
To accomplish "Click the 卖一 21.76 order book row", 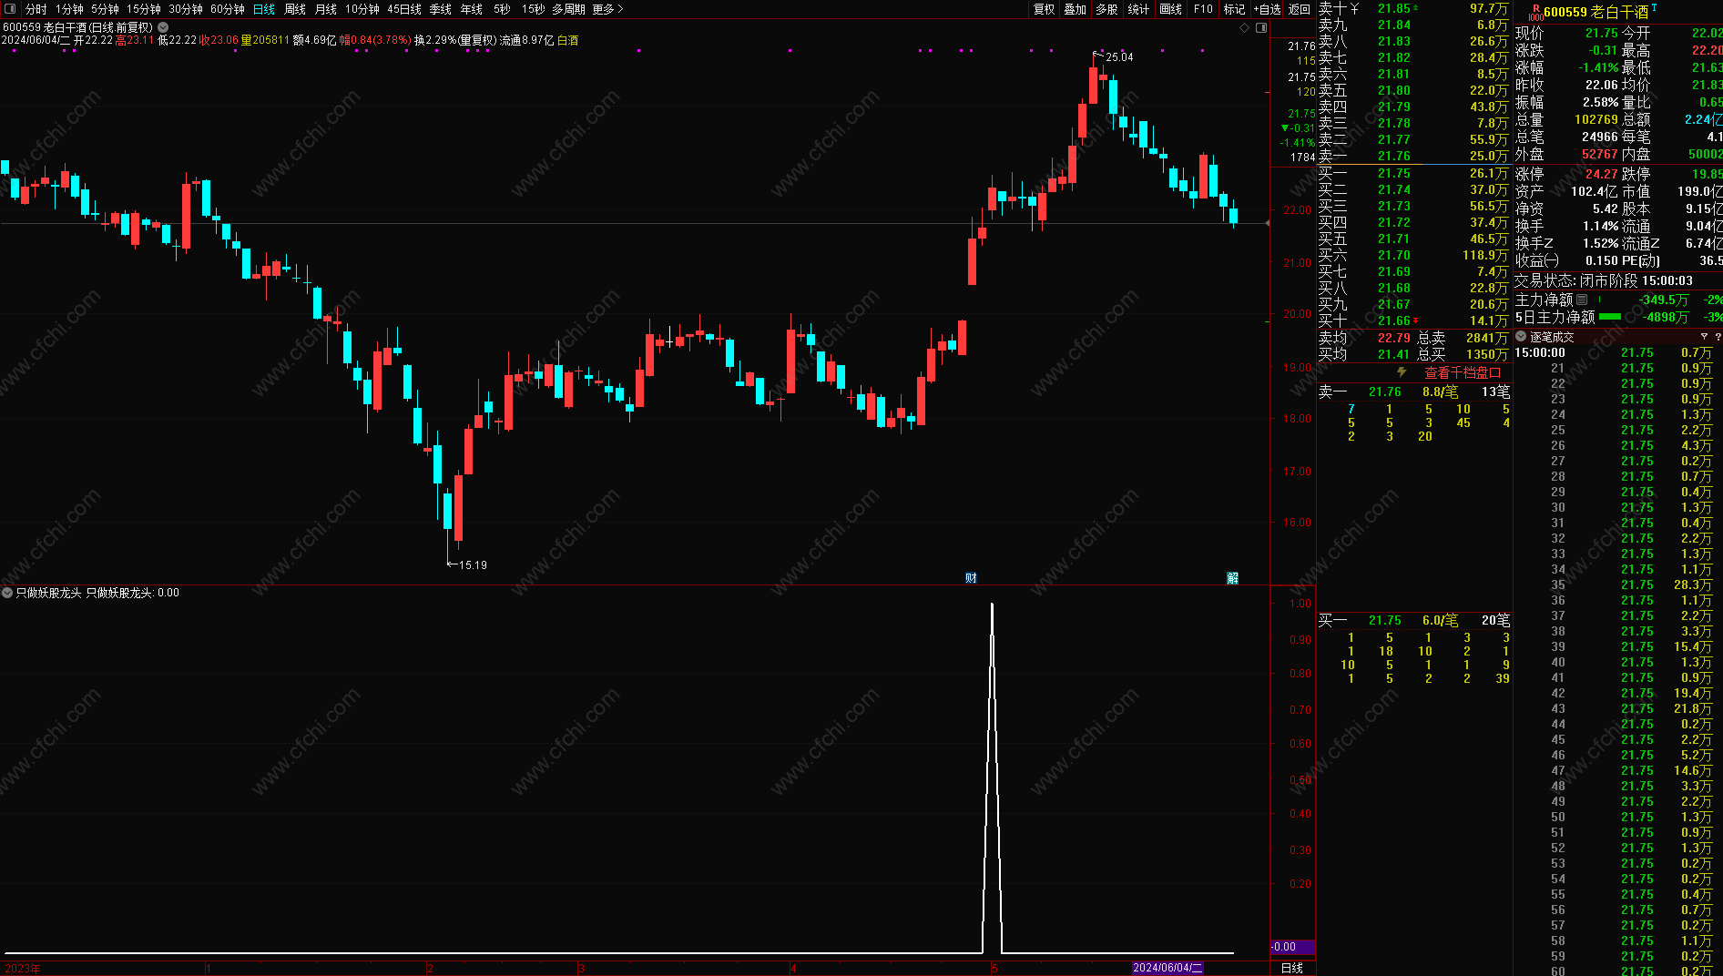I will click(1414, 156).
